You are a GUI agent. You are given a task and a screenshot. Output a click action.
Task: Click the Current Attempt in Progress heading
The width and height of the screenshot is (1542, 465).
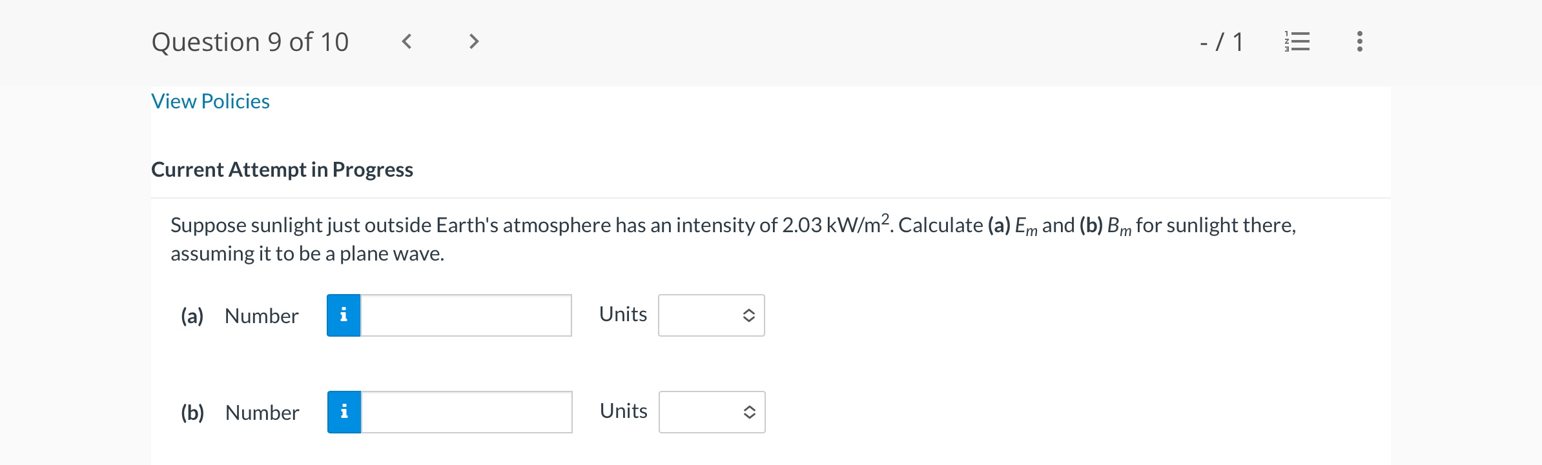(282, 169)
